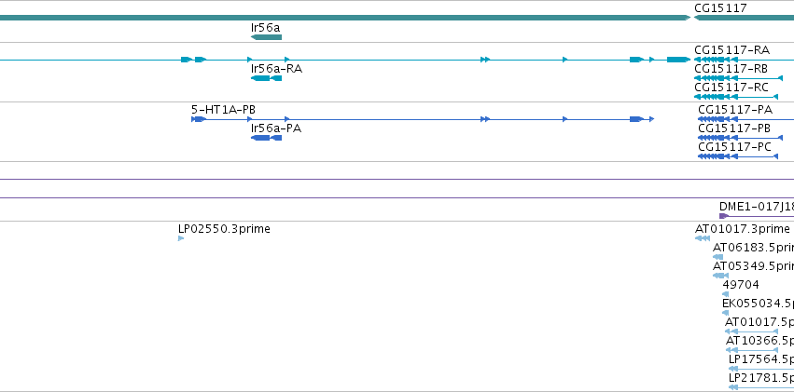Click the DME1-017J18 purple feature label
Image resolution: width=794 pixels, height=392 pixels.
(x=757, y=207)
